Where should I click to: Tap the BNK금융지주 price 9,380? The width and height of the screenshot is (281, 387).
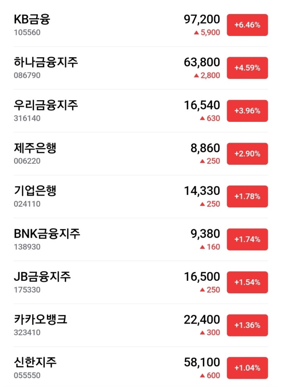(x=205, y=234)
